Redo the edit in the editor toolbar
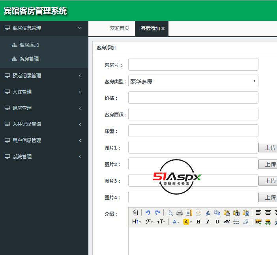 click(157, 213)
